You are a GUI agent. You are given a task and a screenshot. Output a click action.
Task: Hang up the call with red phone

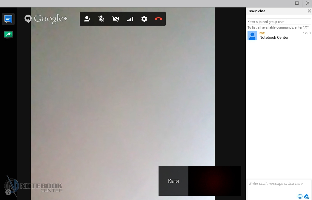(158, 19)
